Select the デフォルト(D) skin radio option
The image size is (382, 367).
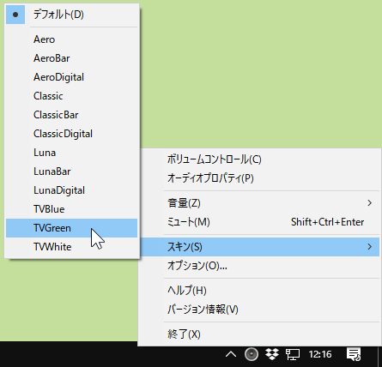tap(71, 15)
